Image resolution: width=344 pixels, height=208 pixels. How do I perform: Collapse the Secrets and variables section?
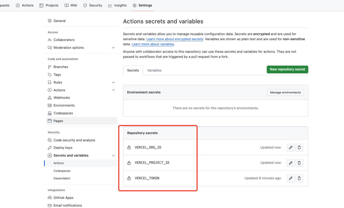click(x=113, y=155)
